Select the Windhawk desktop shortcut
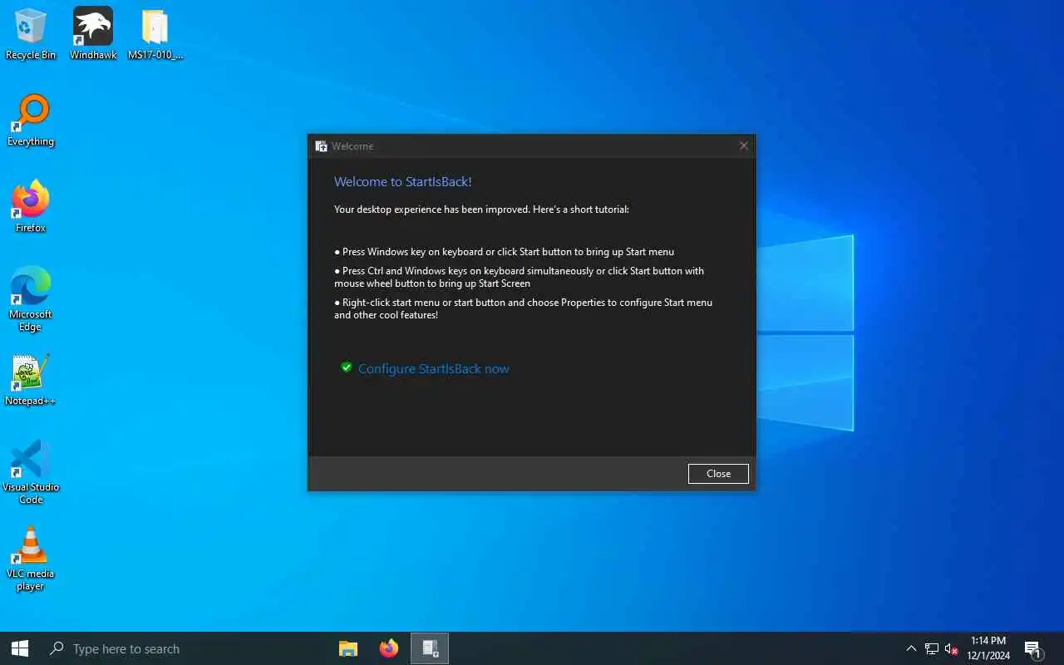This screenshot has width=1064, height=665. click(93, 34)
